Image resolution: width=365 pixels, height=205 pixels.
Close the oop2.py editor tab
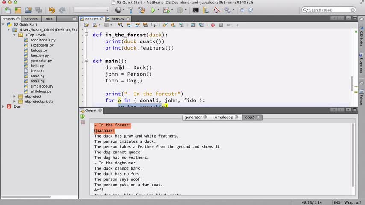point(102,19)
